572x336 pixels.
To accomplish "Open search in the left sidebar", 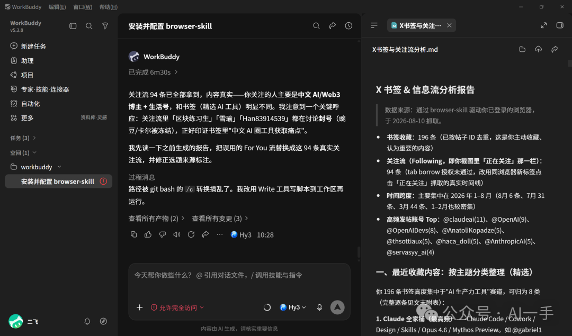I will 89,26.
